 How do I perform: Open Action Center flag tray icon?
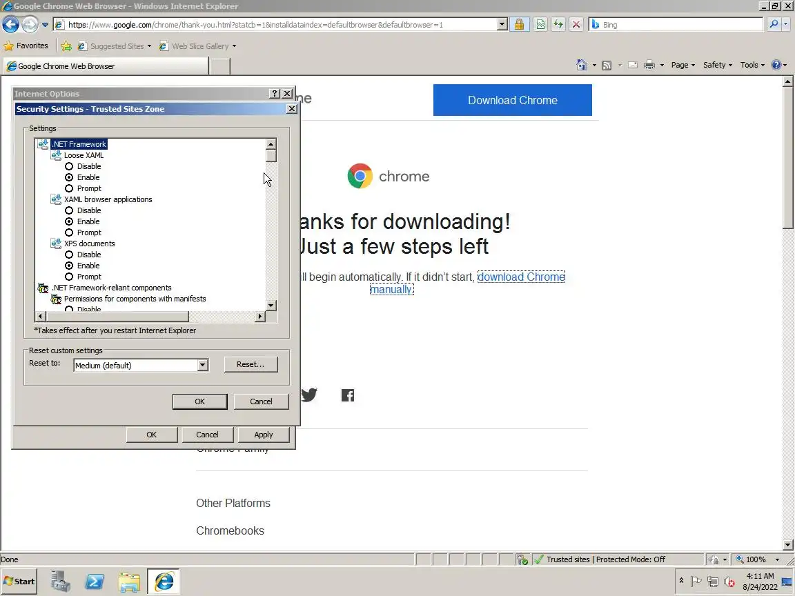click(696, 582)
